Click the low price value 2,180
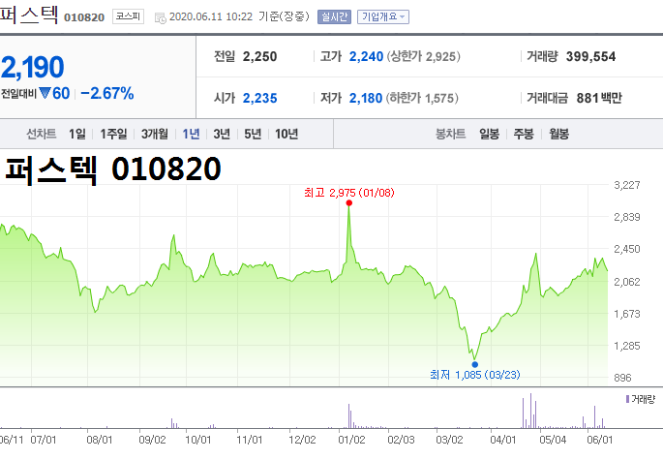This screenshot has width=663, height=460. point(366,98)
